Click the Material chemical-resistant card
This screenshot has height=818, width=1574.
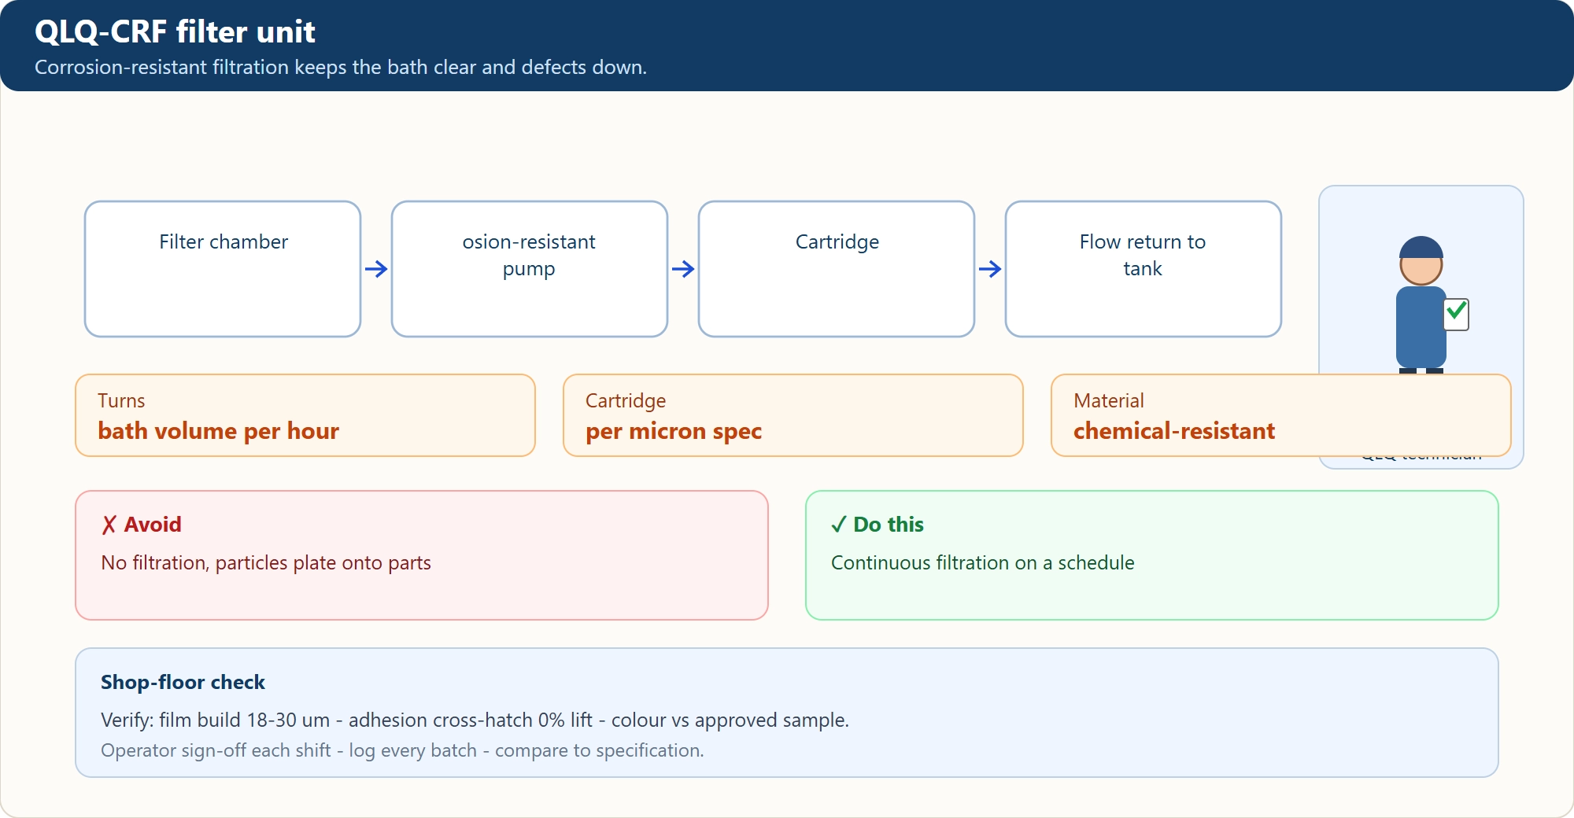[1281, 415]
